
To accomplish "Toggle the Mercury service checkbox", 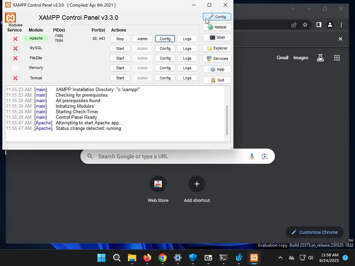I will pyautogui.click(x=15, y=68).
